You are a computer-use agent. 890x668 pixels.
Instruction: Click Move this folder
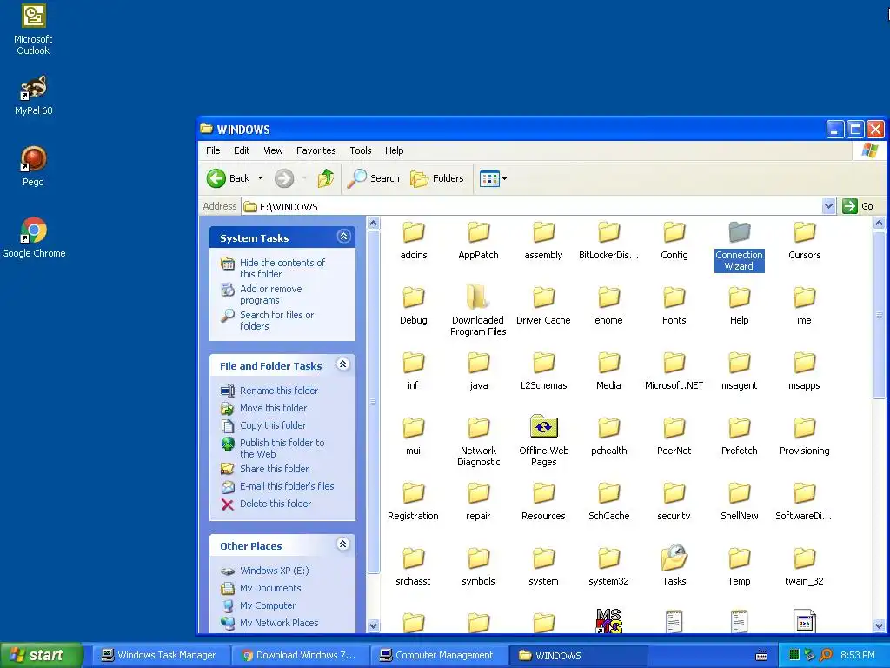[273, 408]
